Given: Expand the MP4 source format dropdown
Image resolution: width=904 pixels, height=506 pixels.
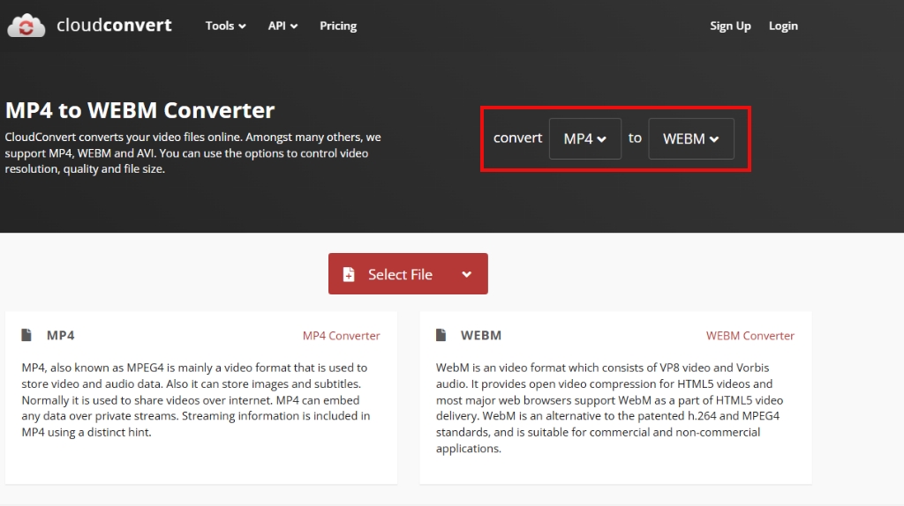Looking at the screenshot, I should (x=585, y=138).
